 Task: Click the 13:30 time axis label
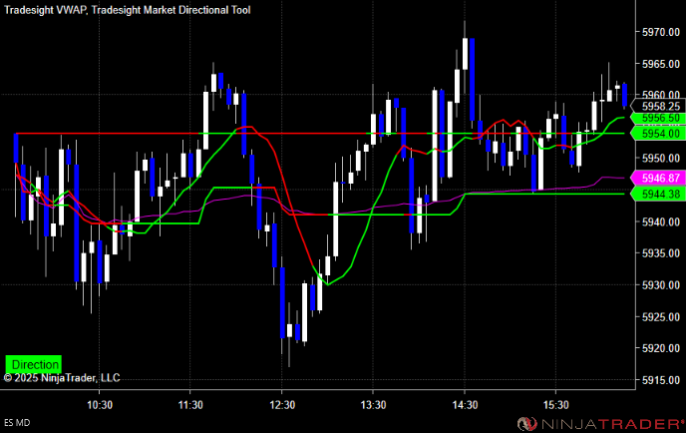373,404
